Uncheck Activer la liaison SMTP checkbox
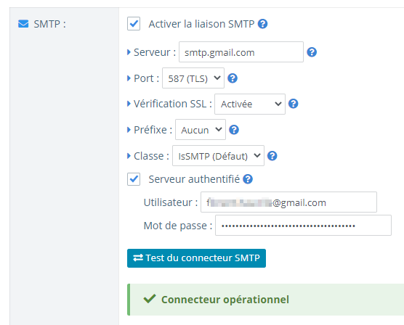The height and width of the screenshot is (325, 404). point(134,24)
